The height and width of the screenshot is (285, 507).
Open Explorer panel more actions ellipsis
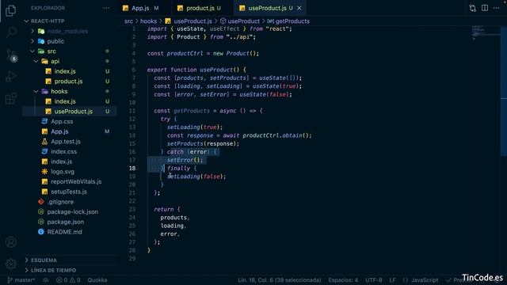click(x=106, y=8)
